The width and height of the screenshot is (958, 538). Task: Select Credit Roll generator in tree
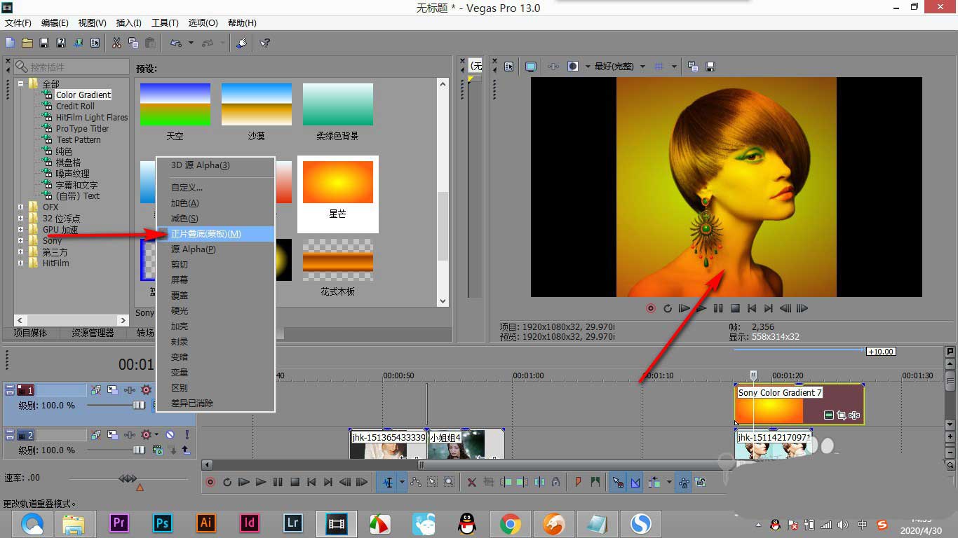pyautogui.click(x=75, y=106)
